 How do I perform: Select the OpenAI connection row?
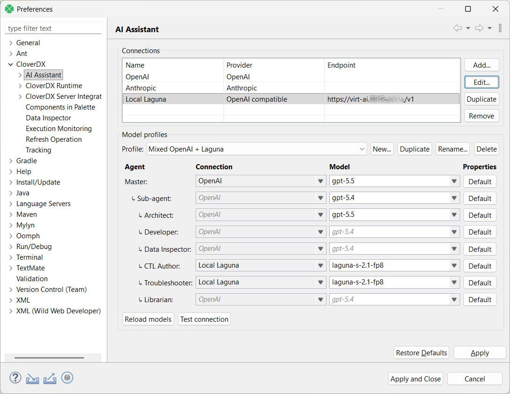[x=291, y=76]
